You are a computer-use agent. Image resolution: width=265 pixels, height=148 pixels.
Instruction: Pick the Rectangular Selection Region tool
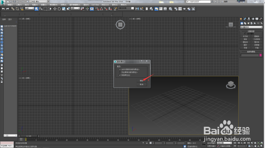click(45, 9)
